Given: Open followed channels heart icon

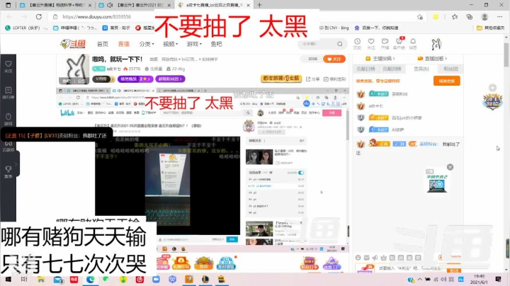Looking at the screenshot, I should pos(371,43).
